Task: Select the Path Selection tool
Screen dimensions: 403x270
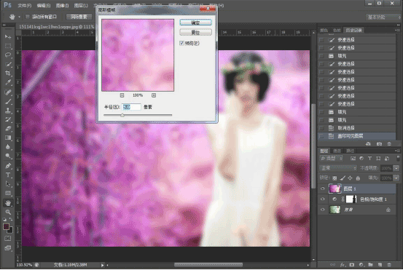Action: [8, 184]
